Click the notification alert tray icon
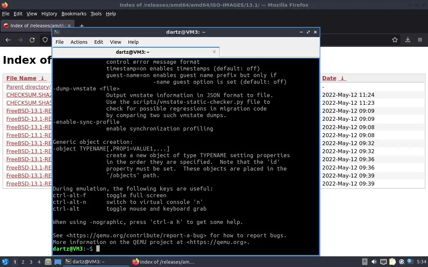The image size is (428, 267). [x=411, y=262]
